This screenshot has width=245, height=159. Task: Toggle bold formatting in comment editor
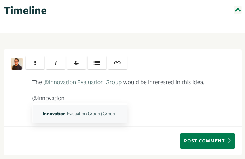click(35, 63)
